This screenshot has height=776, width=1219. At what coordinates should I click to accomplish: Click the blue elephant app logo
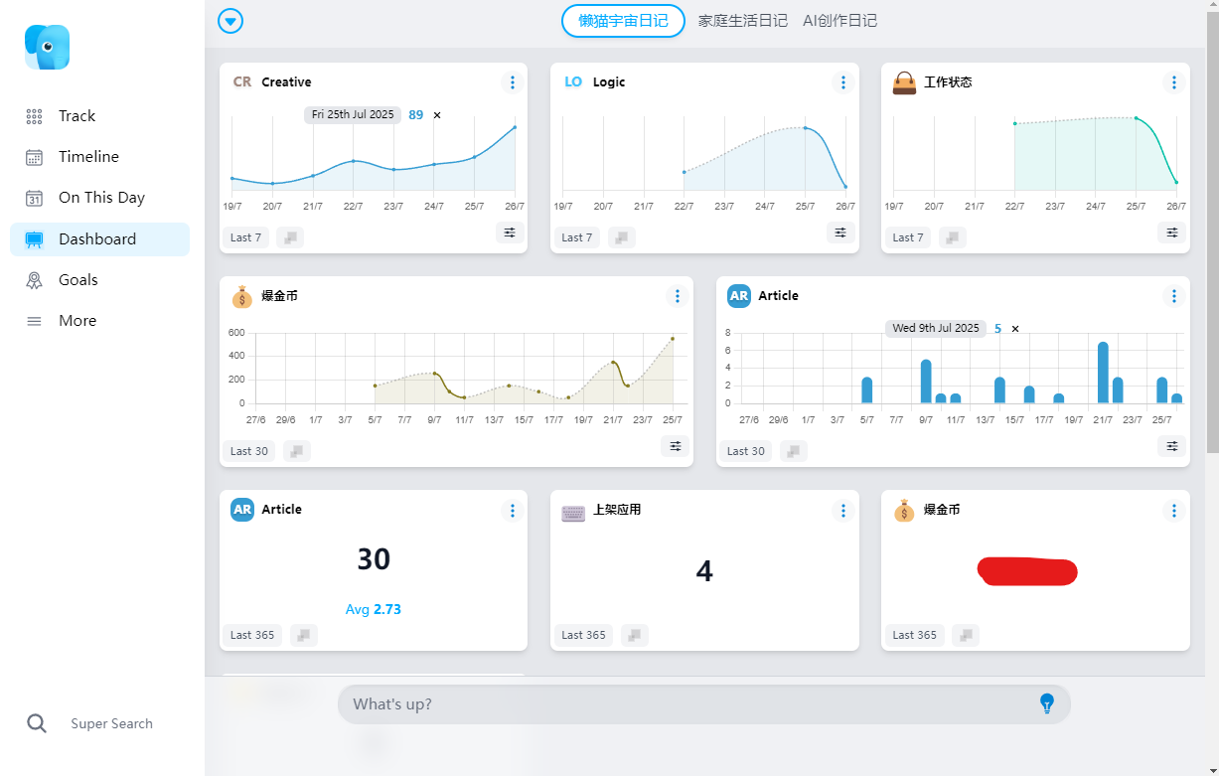[47, 47]
